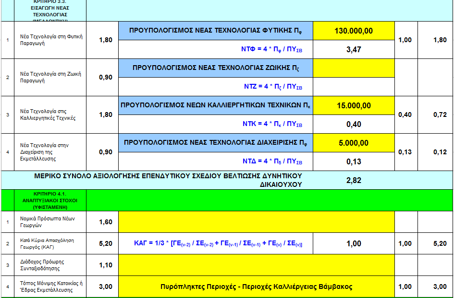Click final score 5,20 at the ΚΑΓ row's end
The height and width of the screenshot is (298, 454).
(x=440, y=244)
